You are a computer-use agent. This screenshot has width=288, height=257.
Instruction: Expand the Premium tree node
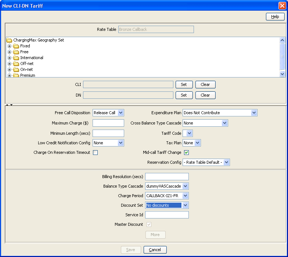pos(10,76)
